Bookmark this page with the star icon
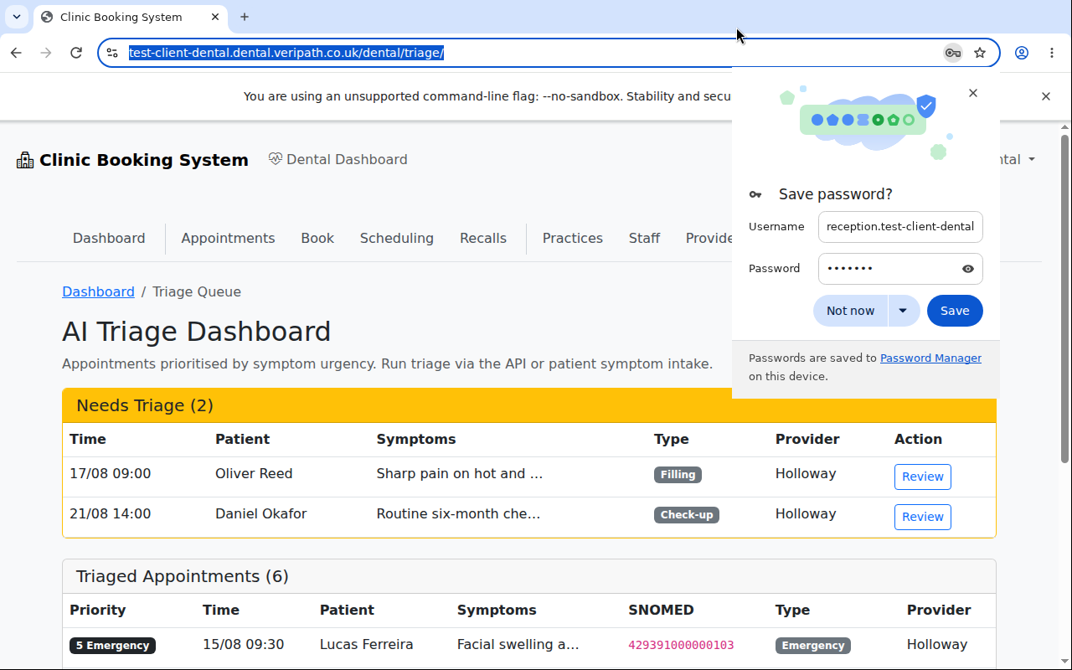This screenshot has width=1072, height=670. pyautogui.click(x=980, y=53)
